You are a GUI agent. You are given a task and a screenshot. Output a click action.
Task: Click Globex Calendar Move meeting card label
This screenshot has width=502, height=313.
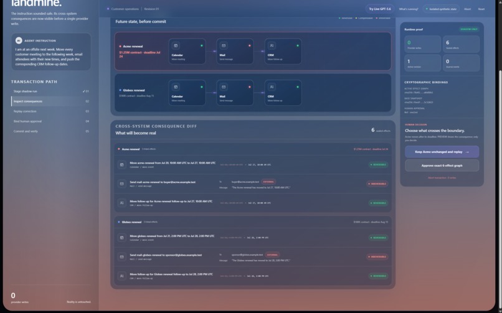(x=178, y=100)
